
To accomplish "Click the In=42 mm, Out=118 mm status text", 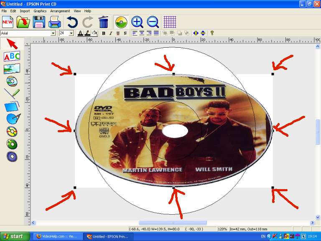I will point(248,229).
